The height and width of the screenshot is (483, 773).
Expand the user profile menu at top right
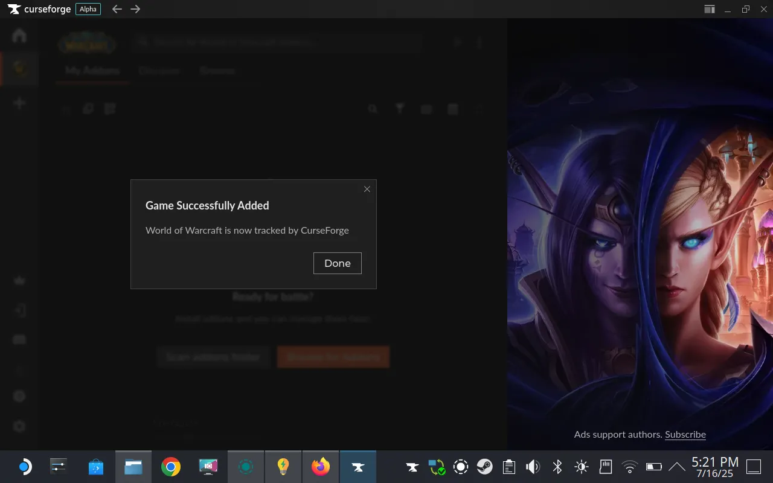point(479,42)
